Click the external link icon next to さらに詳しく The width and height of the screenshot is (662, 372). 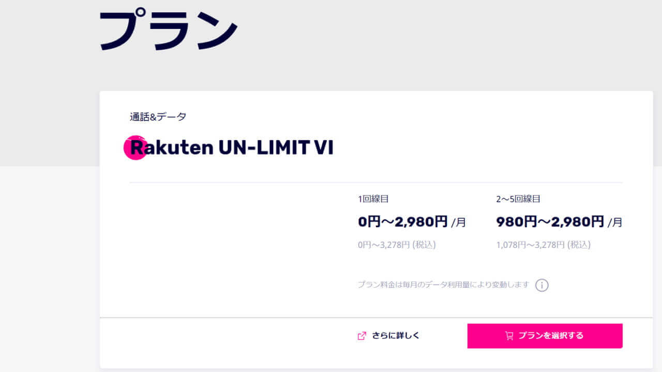362,336
